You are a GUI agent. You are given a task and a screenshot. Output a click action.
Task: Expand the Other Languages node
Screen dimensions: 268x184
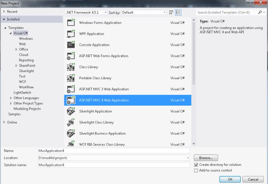11,98
